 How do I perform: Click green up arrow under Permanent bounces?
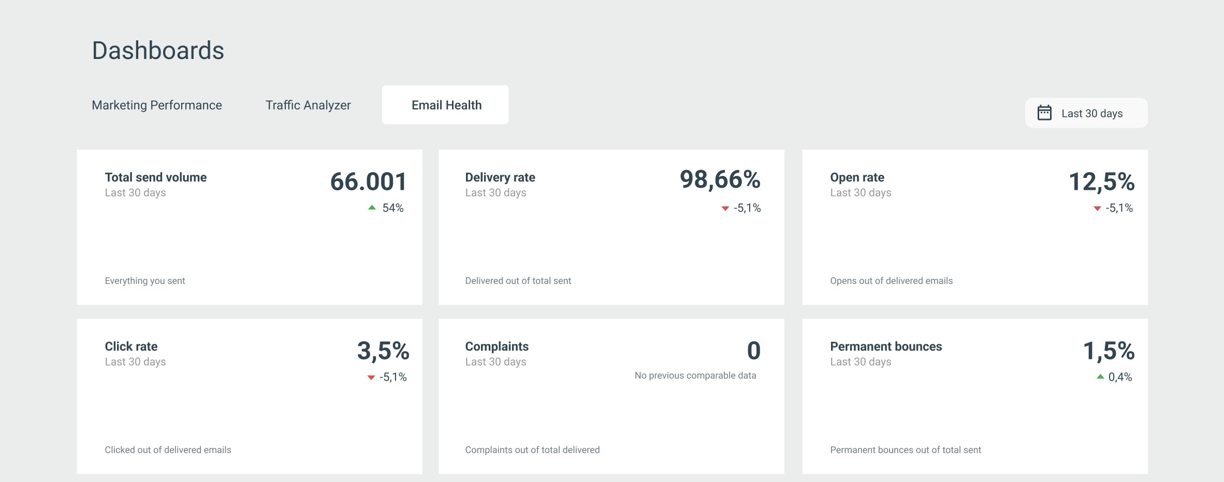pos(1100,376)
